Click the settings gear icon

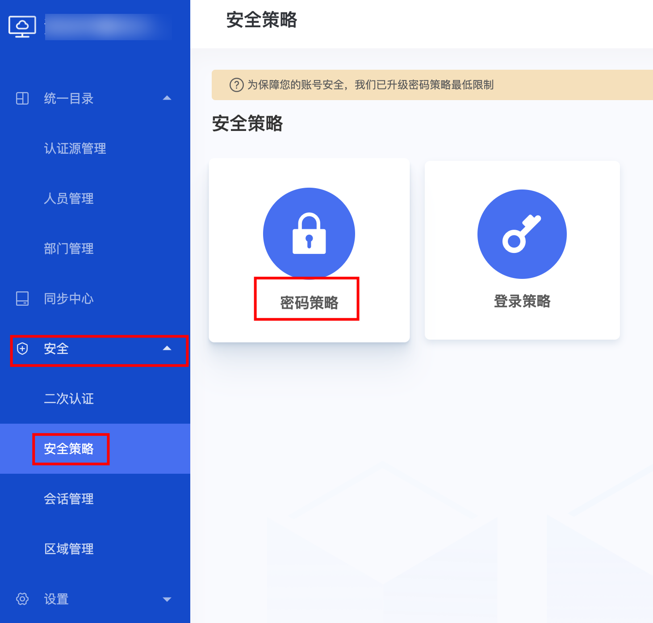pos(22,599)
